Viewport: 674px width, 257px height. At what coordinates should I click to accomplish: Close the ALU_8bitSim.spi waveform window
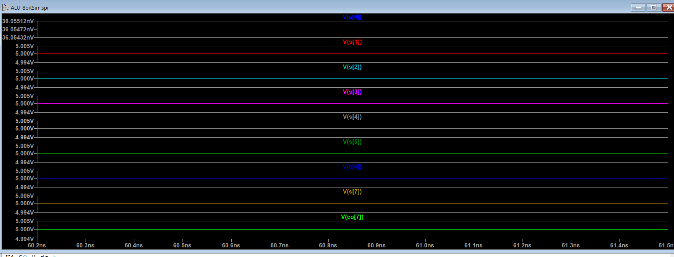pos(669,7)
